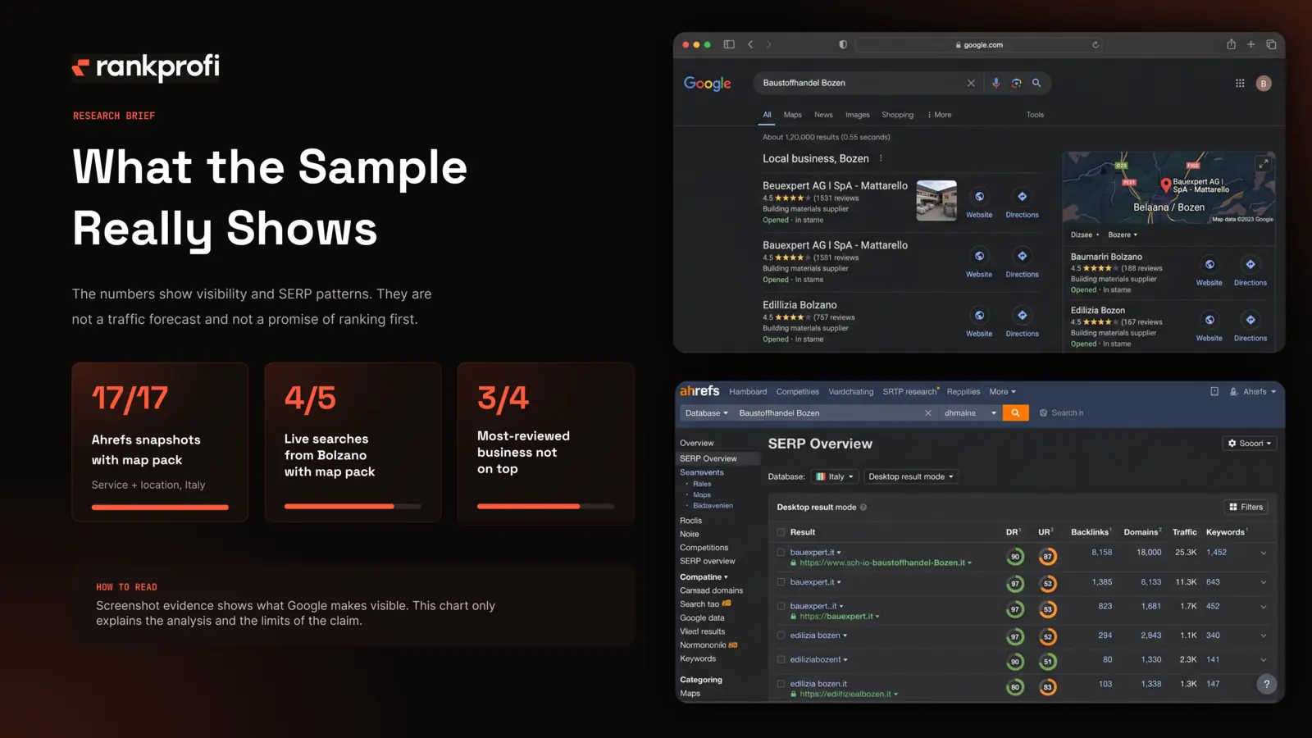The image size is (1312, 738).
Task: Open Competities in ahrefs top menu
Action: click(x=798, y=392)
